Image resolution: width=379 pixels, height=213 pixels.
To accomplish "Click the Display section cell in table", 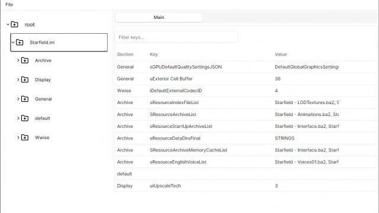I will 125,186.
